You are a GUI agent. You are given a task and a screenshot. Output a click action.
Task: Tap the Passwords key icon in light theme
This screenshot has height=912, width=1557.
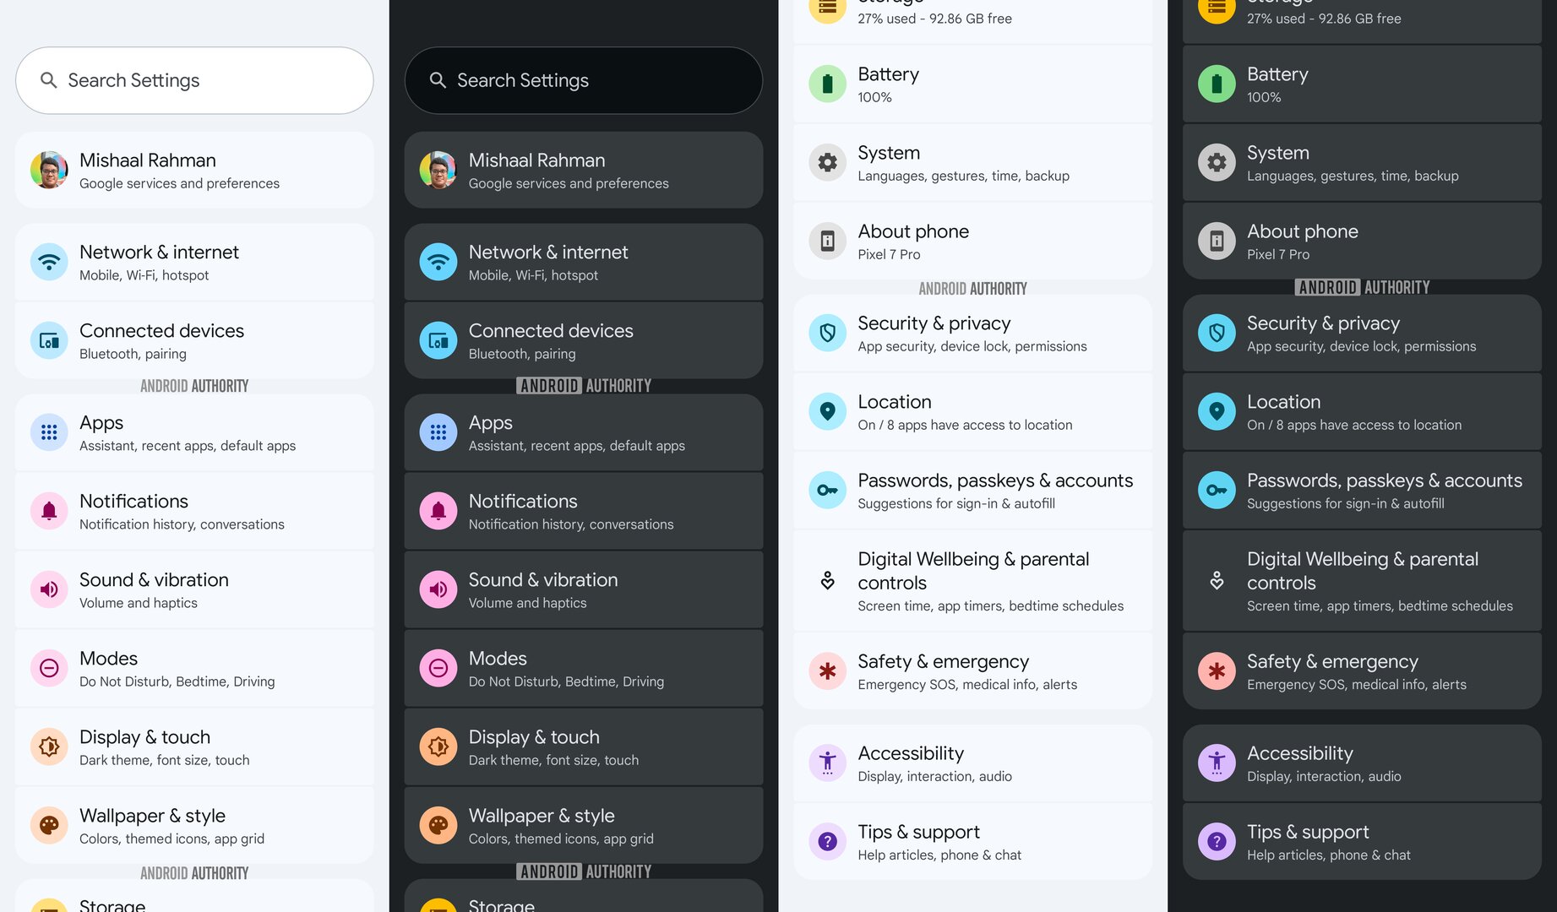click(828, 490)
